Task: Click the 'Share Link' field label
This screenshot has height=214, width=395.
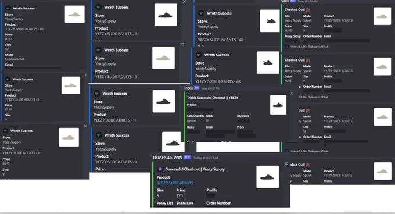Action: (185, 203)
